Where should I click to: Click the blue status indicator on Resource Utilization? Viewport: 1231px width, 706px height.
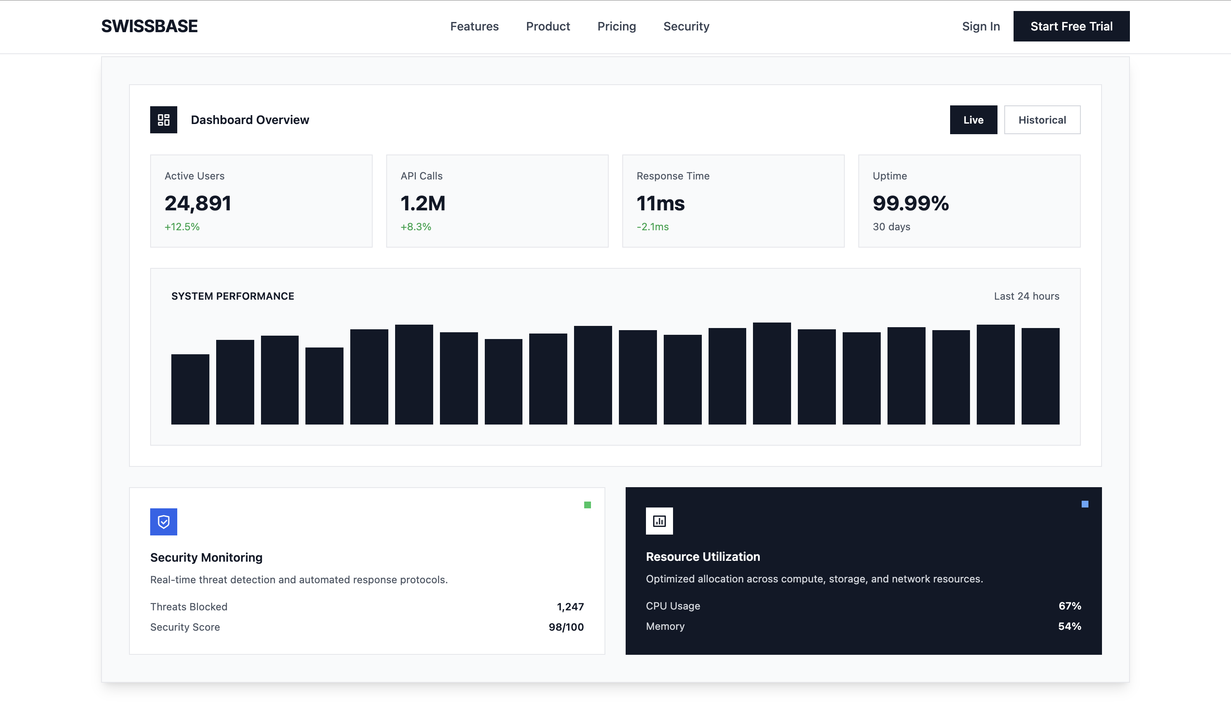click(1084, 505)
